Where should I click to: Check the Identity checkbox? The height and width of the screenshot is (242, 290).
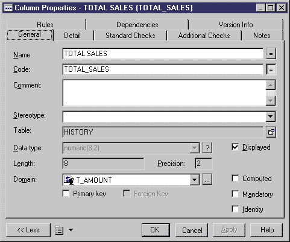(x=235, y=209)
